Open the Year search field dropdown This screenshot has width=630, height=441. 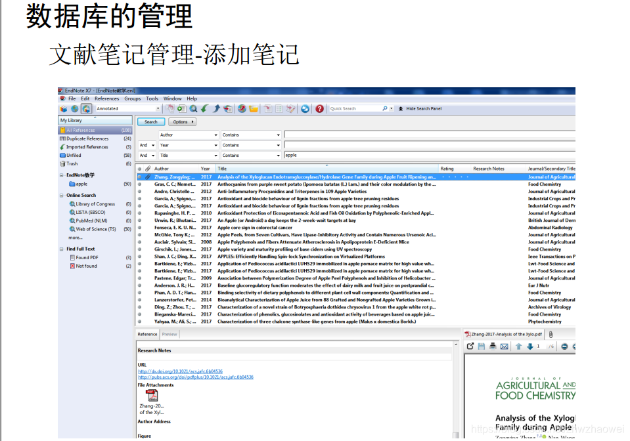(x=215, y=145)
